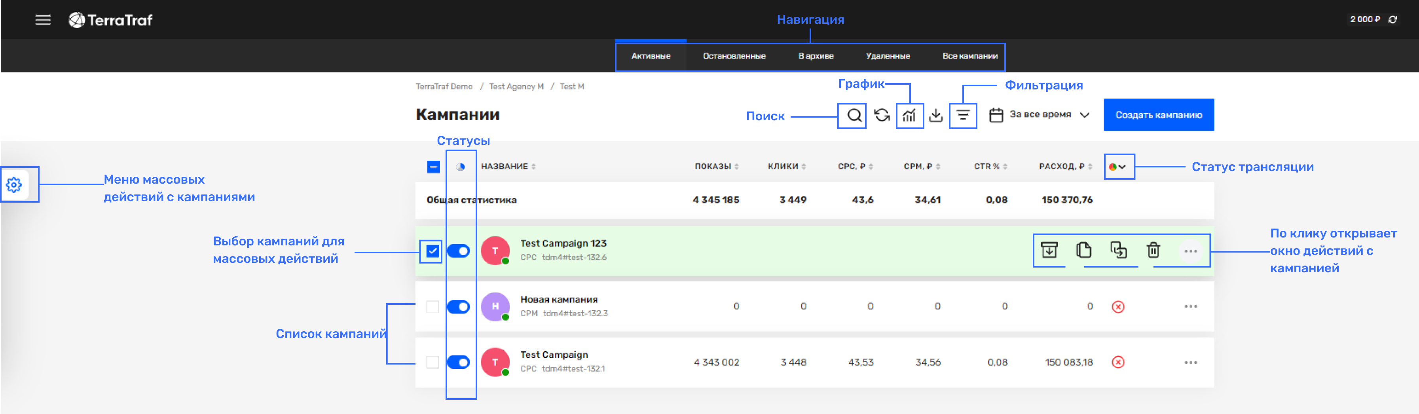The height and width of the screenshot is (414, 1419).
Task: Switch to Остановленные tab
Action: (x=734, y=56)
